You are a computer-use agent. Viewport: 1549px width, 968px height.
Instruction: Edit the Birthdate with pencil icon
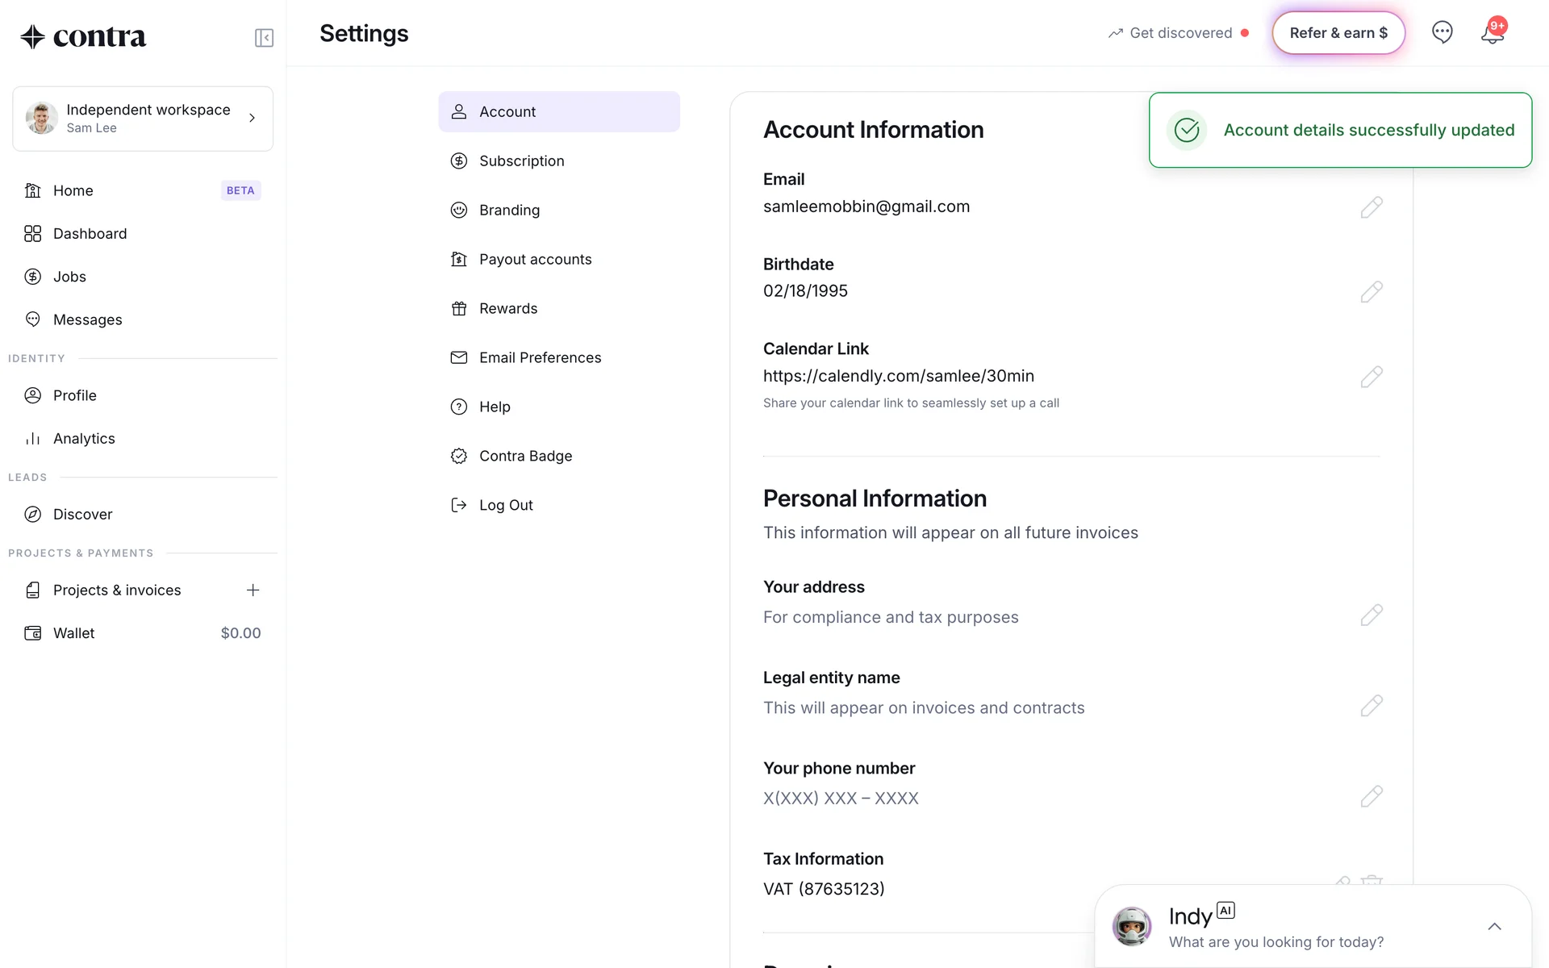point(1371,292)
